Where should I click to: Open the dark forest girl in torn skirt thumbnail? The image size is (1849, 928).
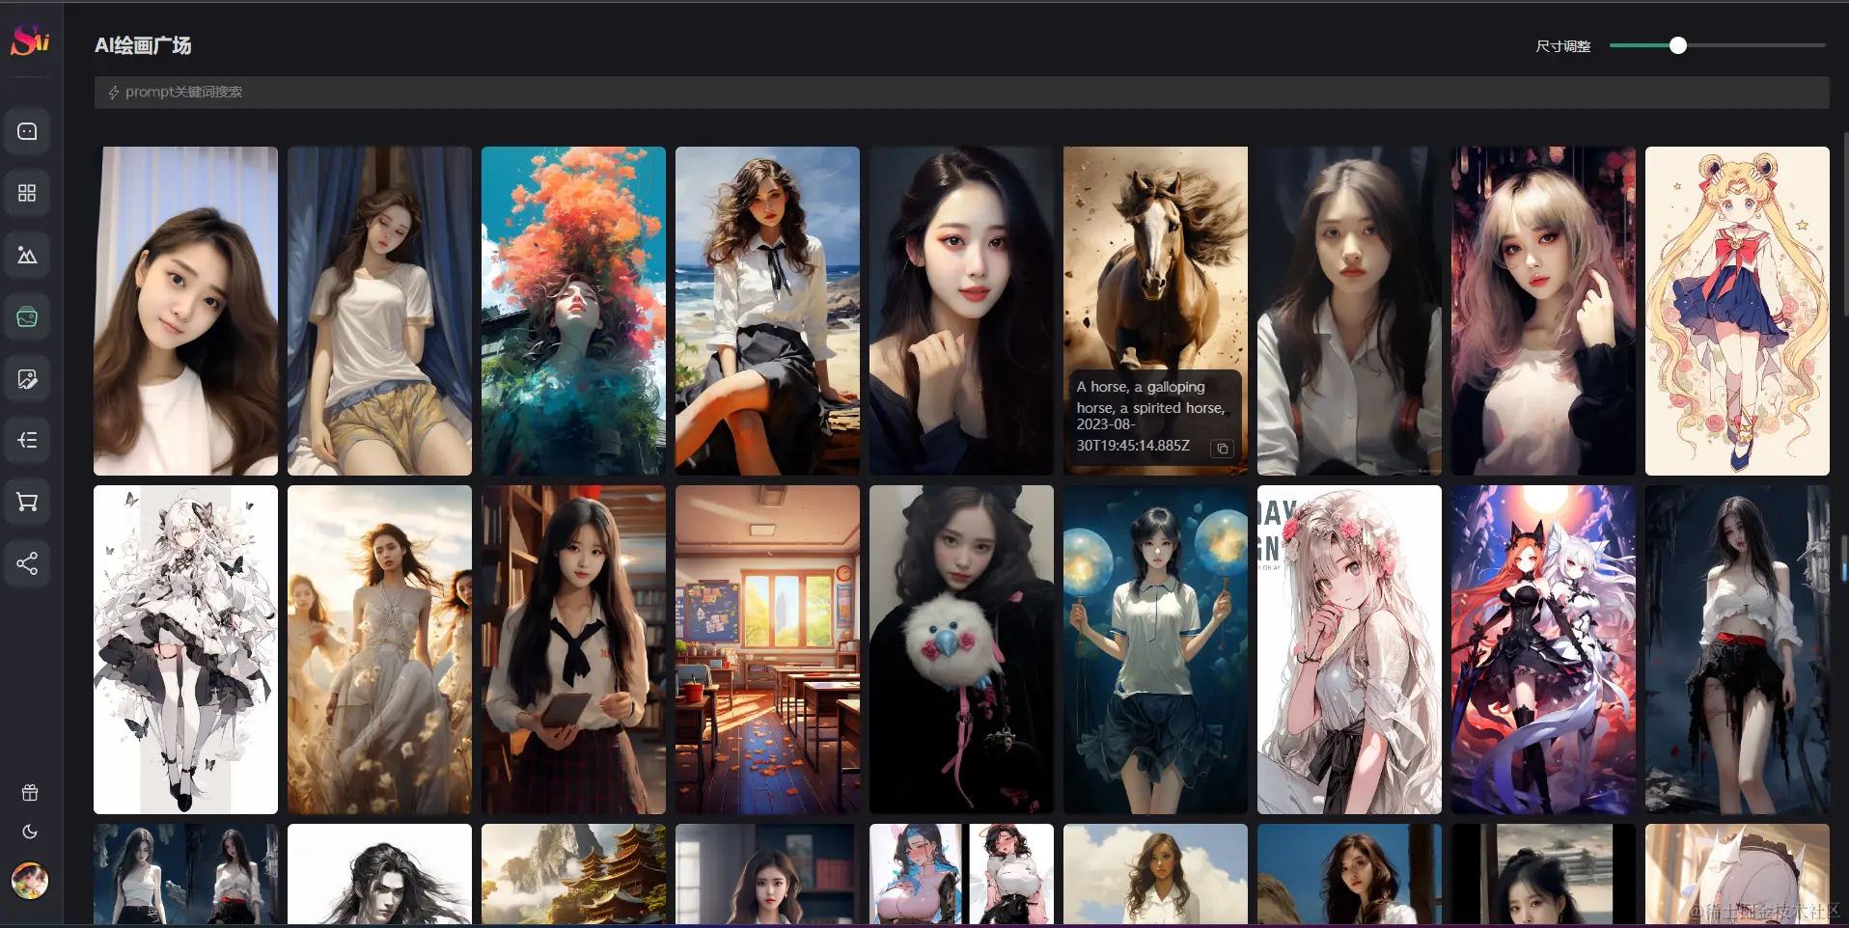[1737, 649]
